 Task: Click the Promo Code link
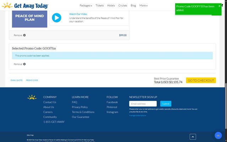coord(32,80)
